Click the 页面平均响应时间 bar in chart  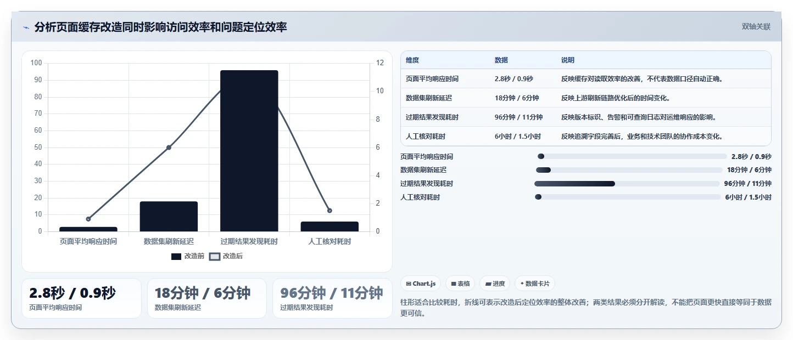(x=88, y=229)
